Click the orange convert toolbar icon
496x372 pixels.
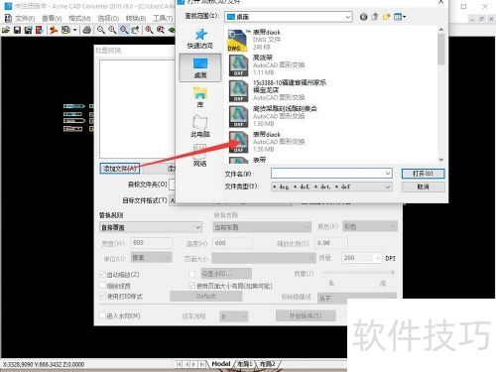click(x=54, y=30)
